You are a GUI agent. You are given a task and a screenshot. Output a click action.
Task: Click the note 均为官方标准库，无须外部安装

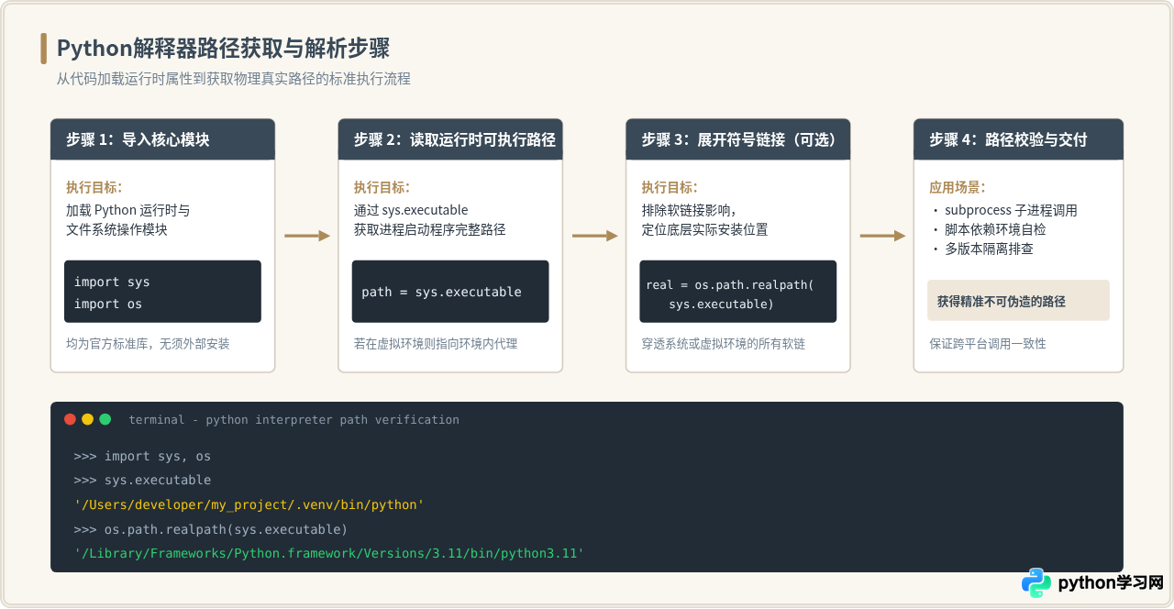point(148,344)
